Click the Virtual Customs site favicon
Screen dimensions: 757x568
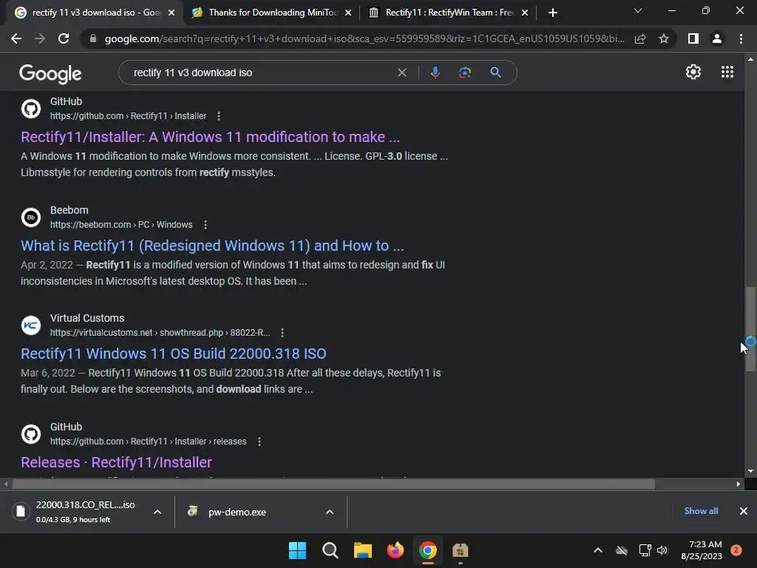pos(31,325)
